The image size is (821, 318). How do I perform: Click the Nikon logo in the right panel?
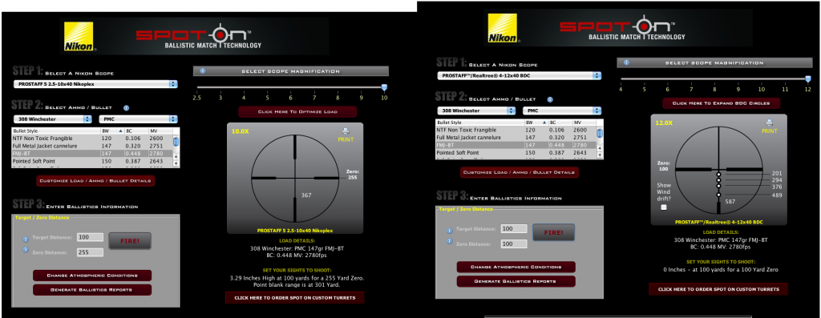(x=503, y=28)
